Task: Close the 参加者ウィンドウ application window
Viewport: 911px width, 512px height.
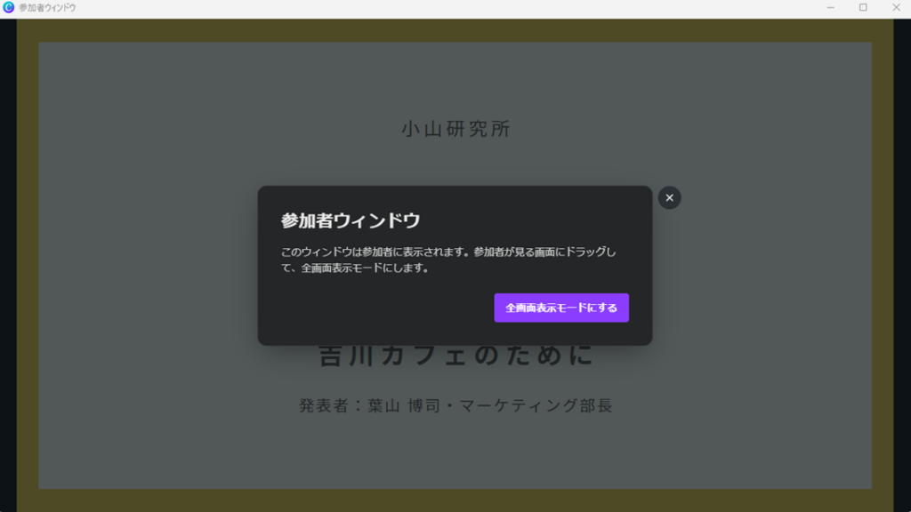Action: pos(894,7)
